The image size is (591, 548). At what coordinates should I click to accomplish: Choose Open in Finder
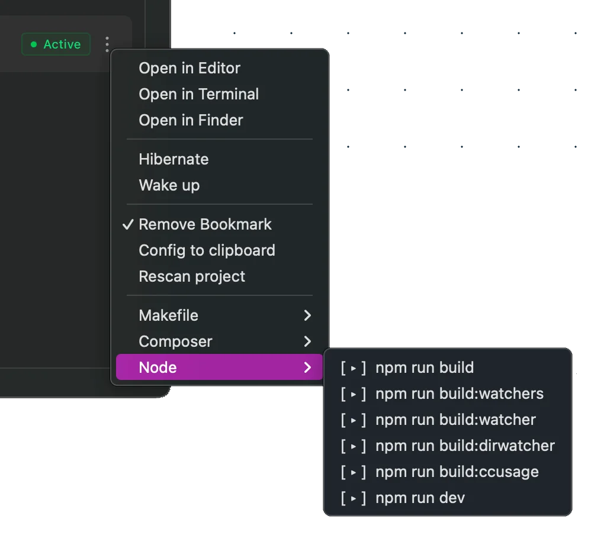(191, 120)
